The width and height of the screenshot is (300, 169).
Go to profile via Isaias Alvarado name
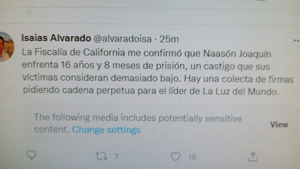tap(56, 38)
